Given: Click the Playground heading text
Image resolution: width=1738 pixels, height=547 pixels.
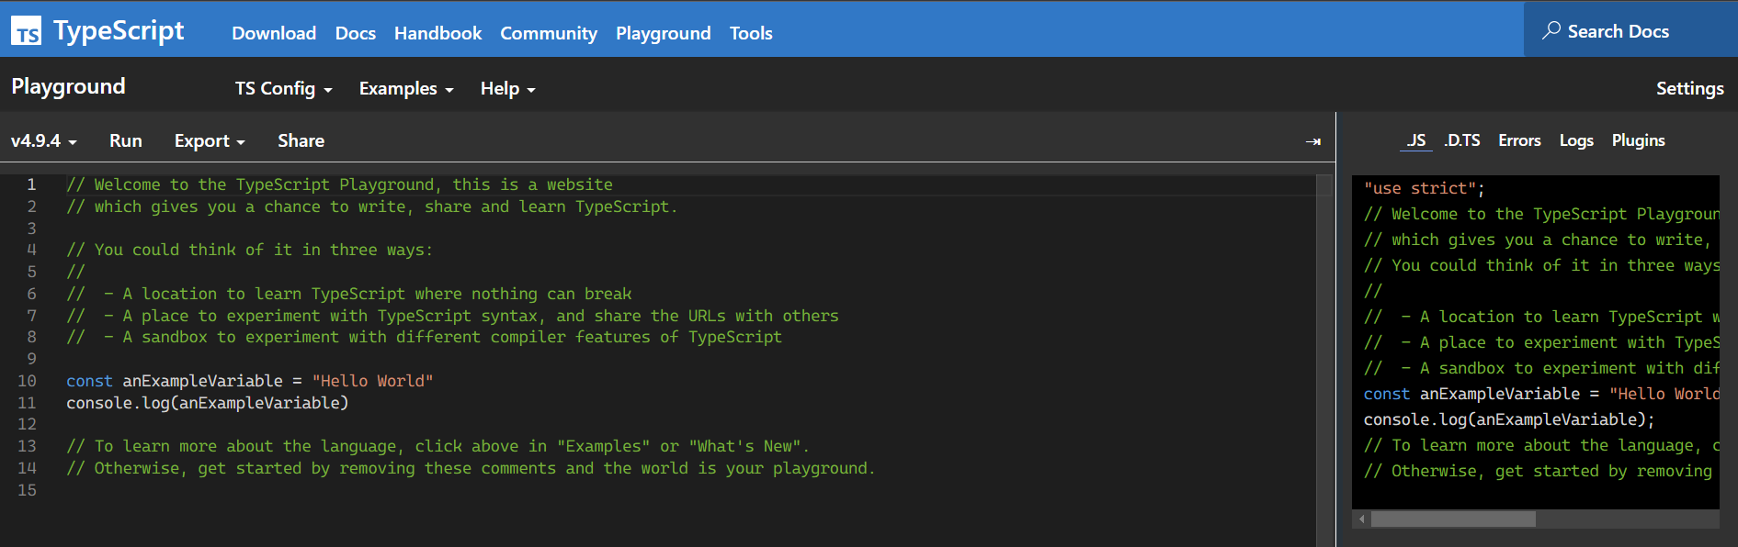Looking at the screenshot, I should click(68, 86).
